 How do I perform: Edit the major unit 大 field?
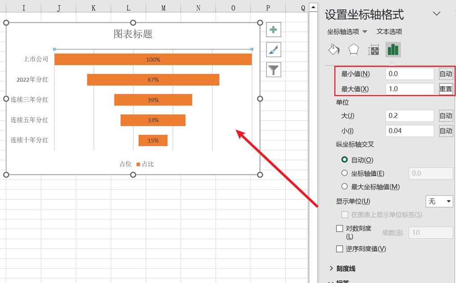click(x=410, y=116)
